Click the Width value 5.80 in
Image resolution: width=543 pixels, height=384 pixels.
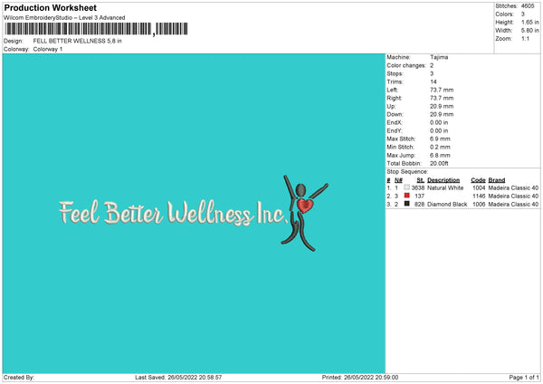(x=529, y=31)
